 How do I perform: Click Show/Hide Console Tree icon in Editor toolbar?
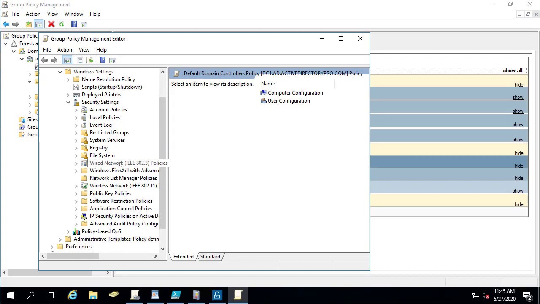(x=67, y=60)
